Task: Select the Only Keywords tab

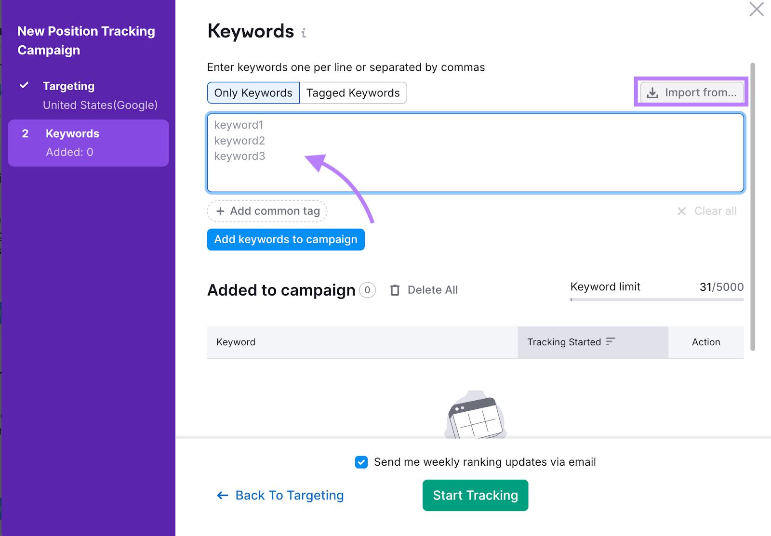Action: point(253,92)
